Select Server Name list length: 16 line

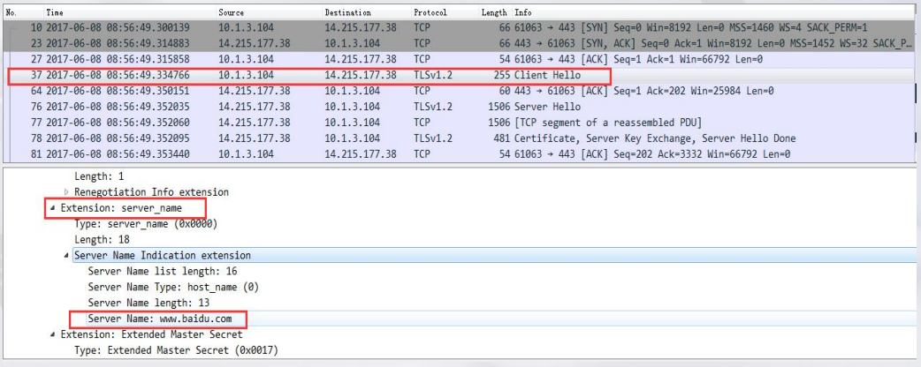163,272
